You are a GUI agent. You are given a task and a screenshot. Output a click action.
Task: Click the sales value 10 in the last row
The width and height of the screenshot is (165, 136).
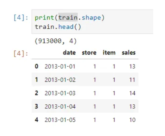tap(132, 120)
